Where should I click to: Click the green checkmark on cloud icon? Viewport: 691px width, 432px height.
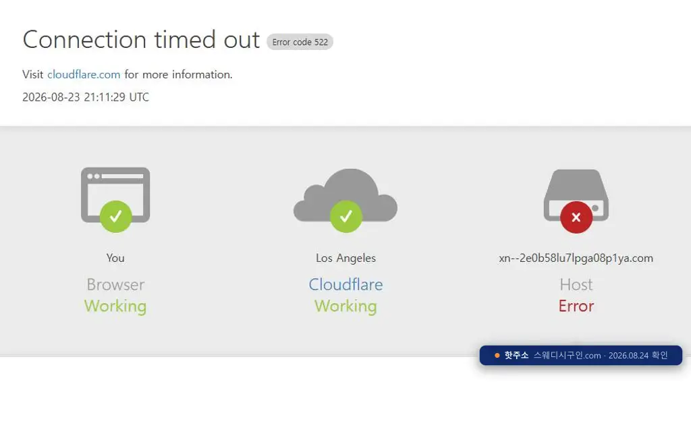[x=346, y=217]
